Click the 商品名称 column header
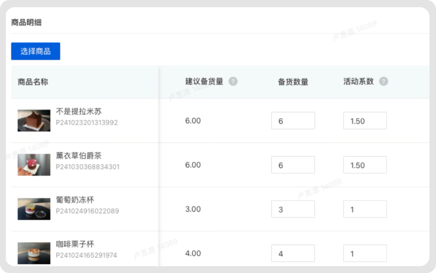The height and width of the screenshot is (273, 436). [33, 82]
